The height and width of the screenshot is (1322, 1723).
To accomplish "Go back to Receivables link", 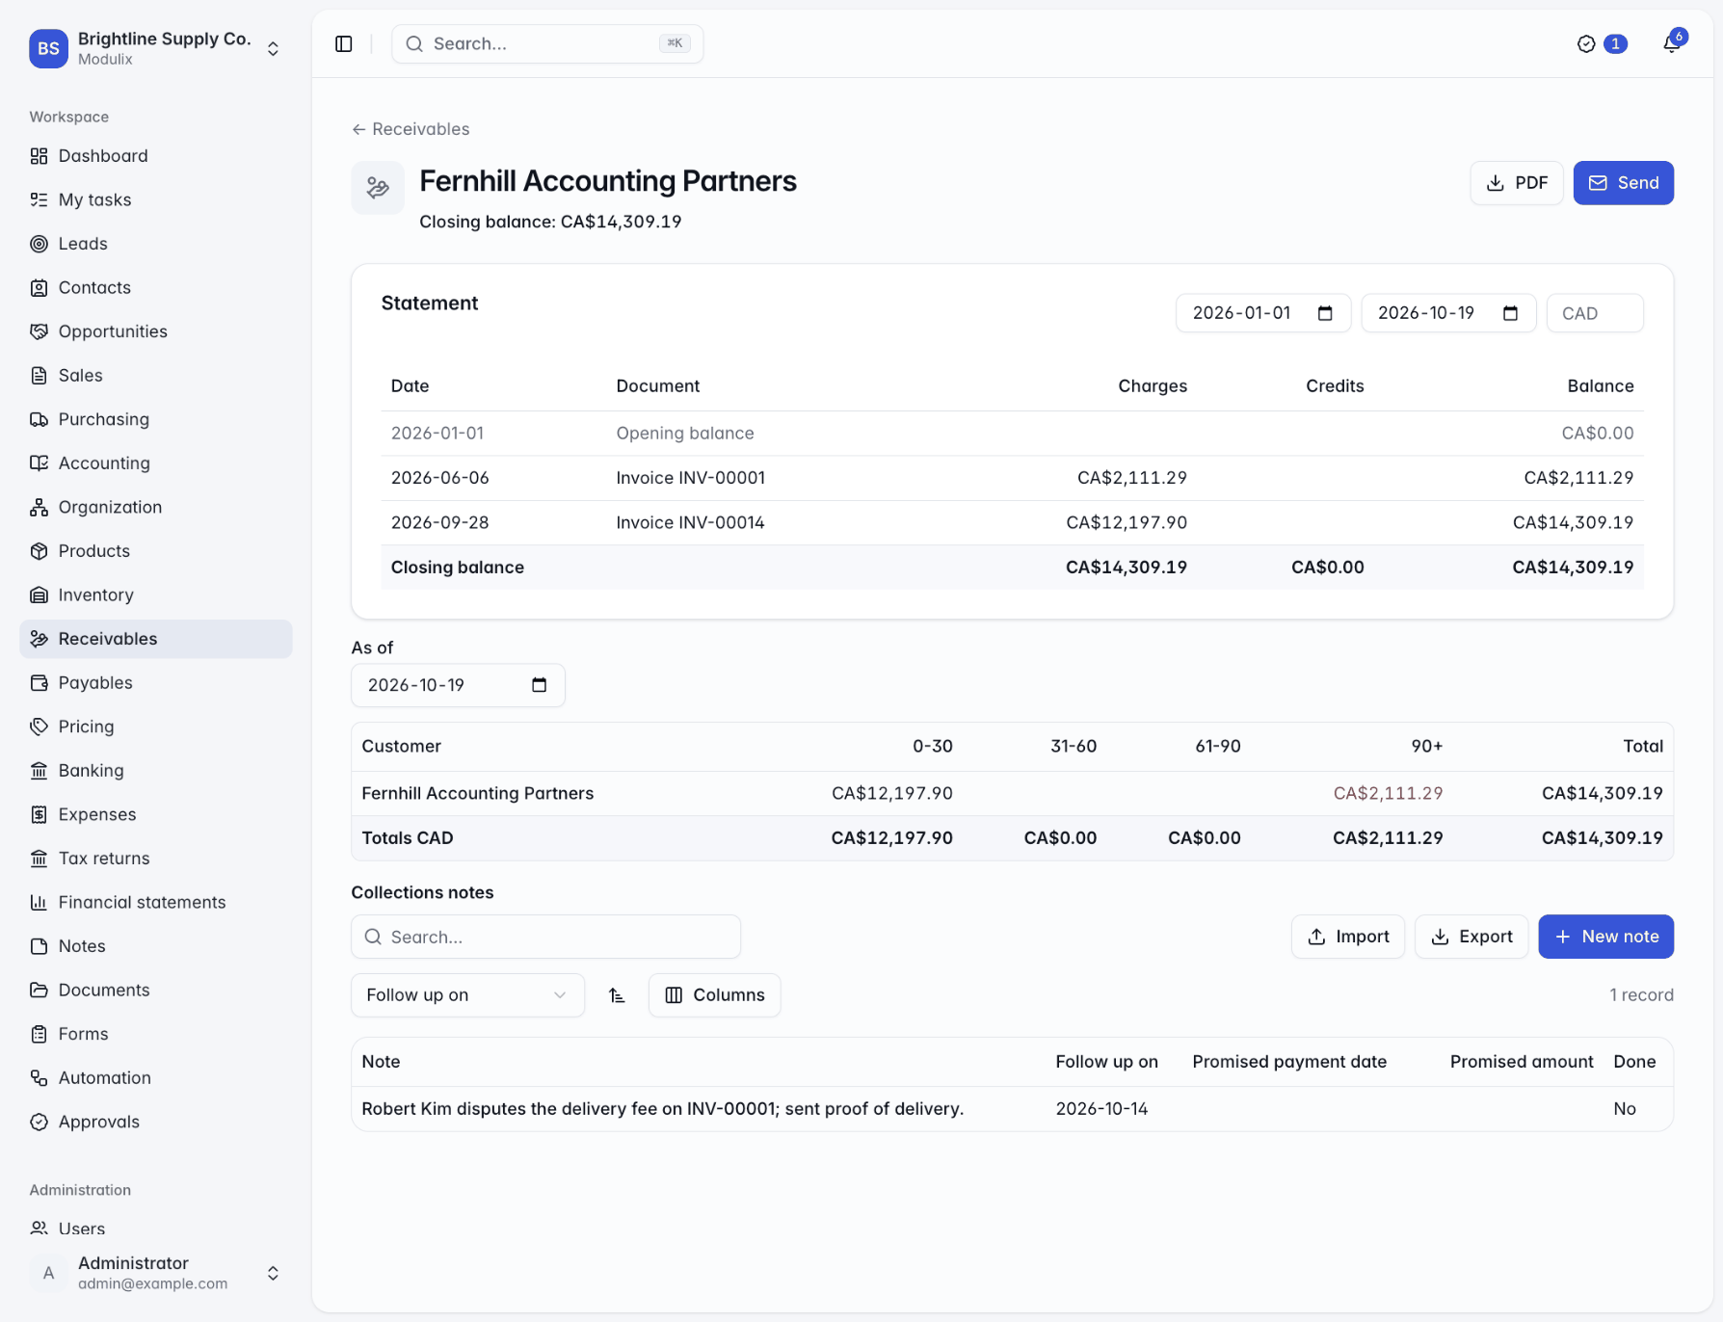I will [x=411, y=129].
